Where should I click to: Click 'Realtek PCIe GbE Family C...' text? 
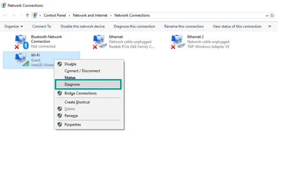pos(132,47)
